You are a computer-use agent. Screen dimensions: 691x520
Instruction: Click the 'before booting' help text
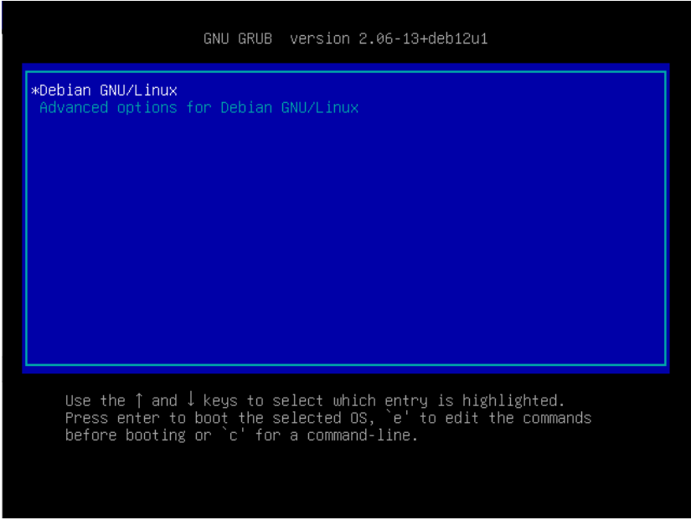(x=126, y=435)
